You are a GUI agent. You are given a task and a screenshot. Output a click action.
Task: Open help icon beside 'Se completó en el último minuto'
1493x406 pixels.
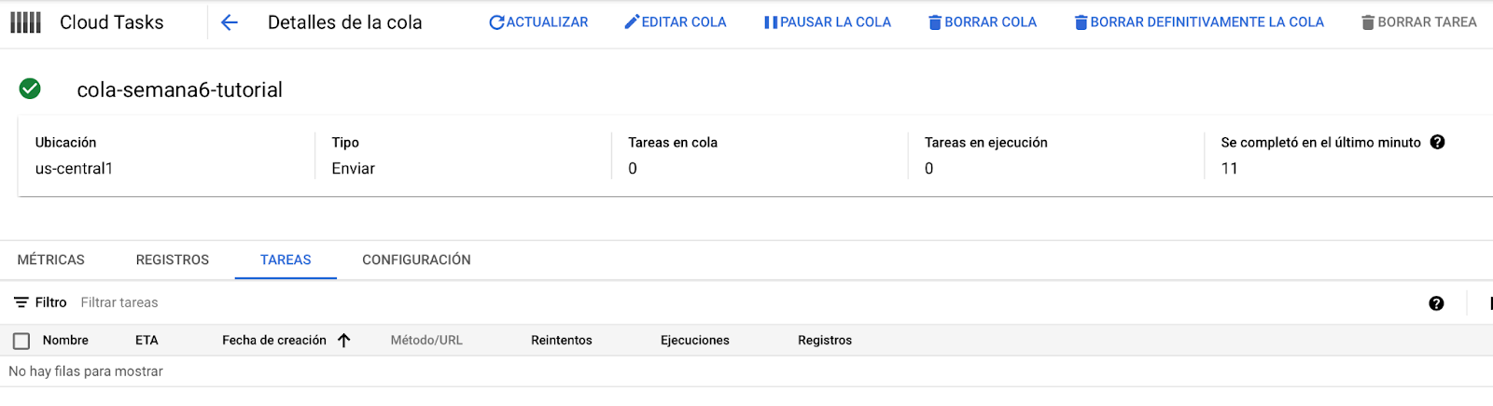(1437, 142)
